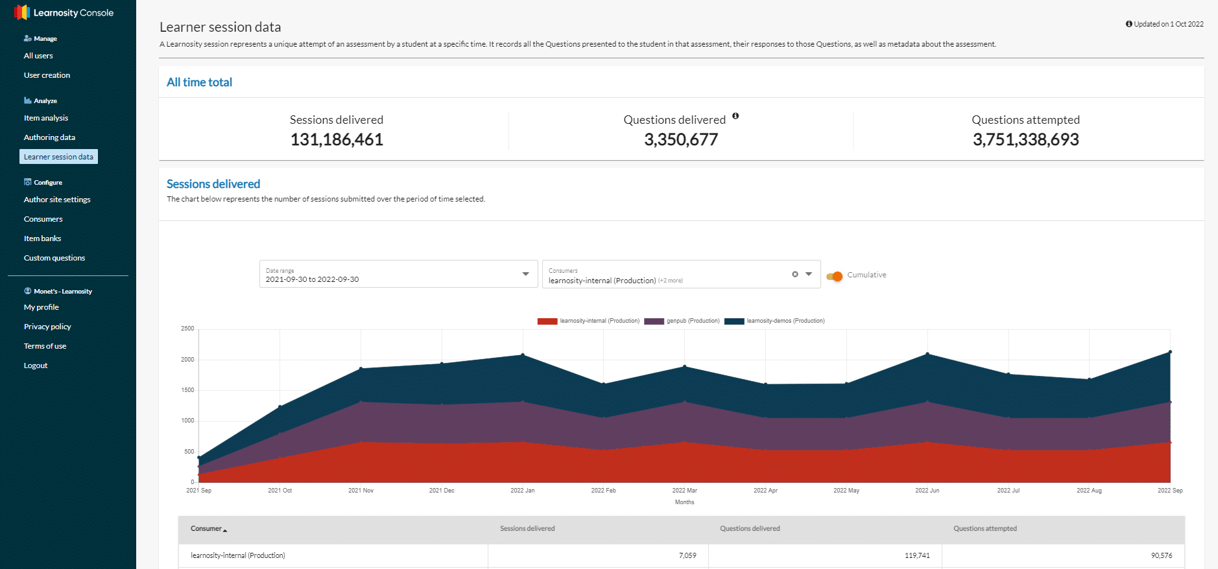This screenshot has height=569, width=1218.
Task: Open Author site settings
Action: 57,200
